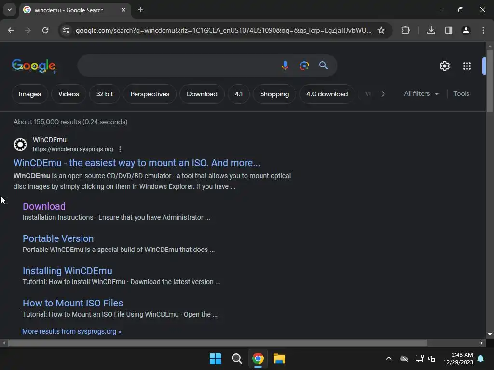Switch to the wincdemu Google Search tab
This screenshot has height=370, width=494.
tap(69, 10)
